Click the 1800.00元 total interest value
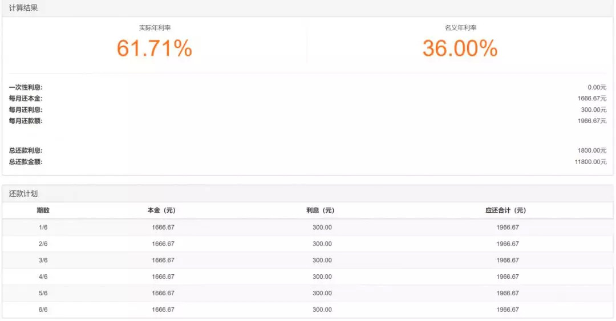616x321 pixels. tap(591, 151)
